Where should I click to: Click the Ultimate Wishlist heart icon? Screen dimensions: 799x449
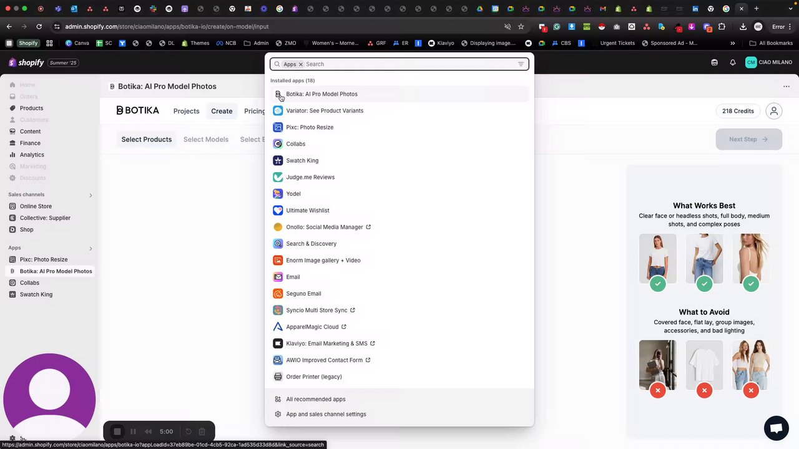pos(278,211)
